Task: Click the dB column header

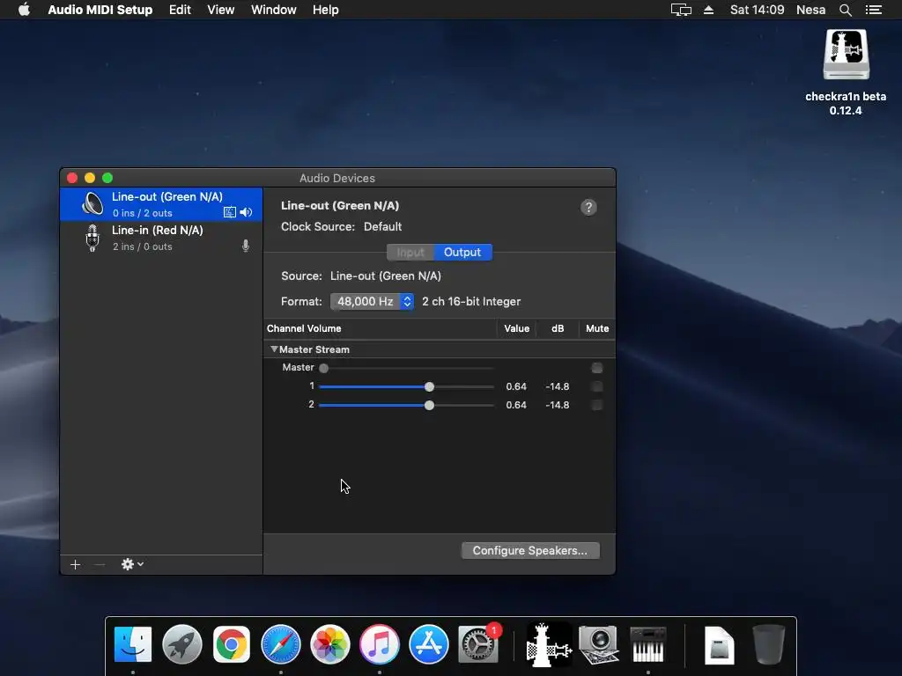Action: point(558,328)
